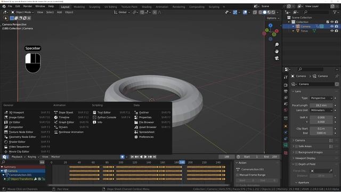Screen dimensions: 341x192
Task: Enable Background Images checkbox
Action: (296, 153)
